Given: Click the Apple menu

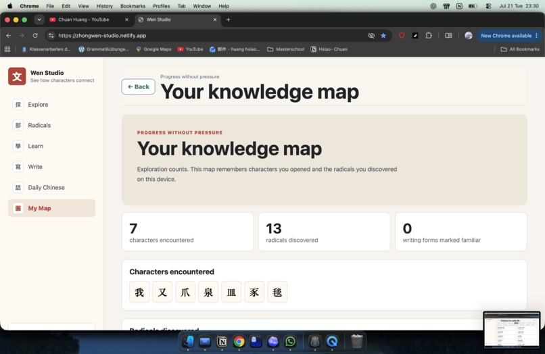Looking at the screenshot, I should click(9, 6).
